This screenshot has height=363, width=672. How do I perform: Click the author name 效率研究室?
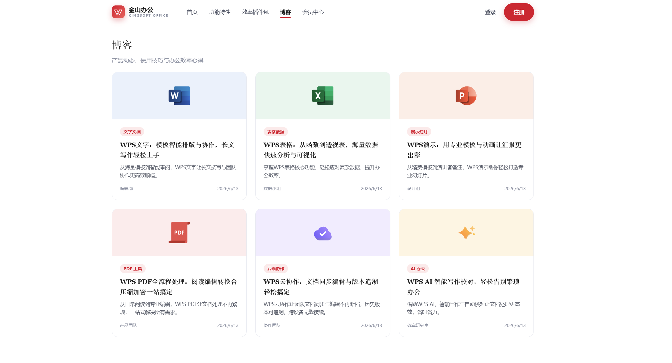418,325
